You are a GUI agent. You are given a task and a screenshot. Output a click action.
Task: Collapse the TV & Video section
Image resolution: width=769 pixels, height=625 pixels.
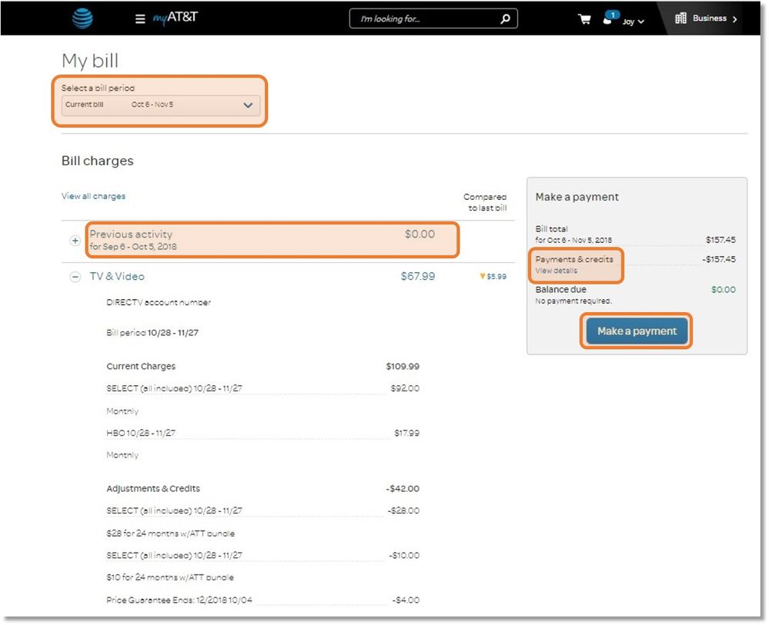75,277
